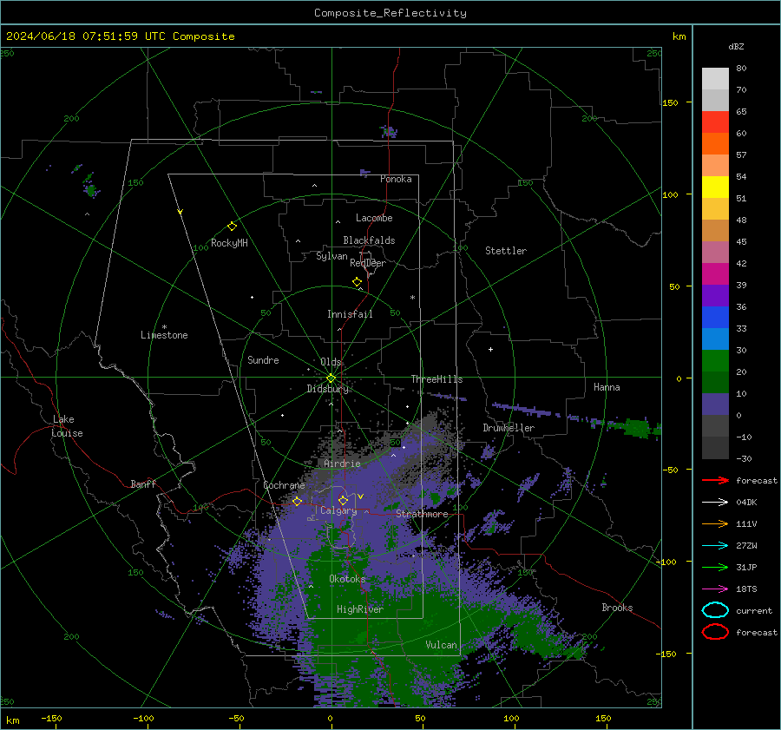
Task: Click the orange 111V arrow legend icon
Action: click(x=715, y=523)
